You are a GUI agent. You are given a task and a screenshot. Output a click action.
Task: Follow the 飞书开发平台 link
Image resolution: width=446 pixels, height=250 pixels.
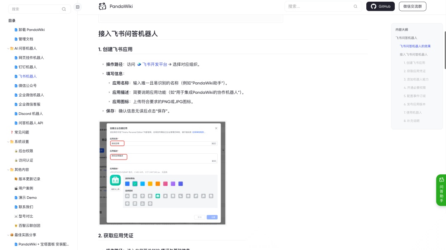pos(154,64)
